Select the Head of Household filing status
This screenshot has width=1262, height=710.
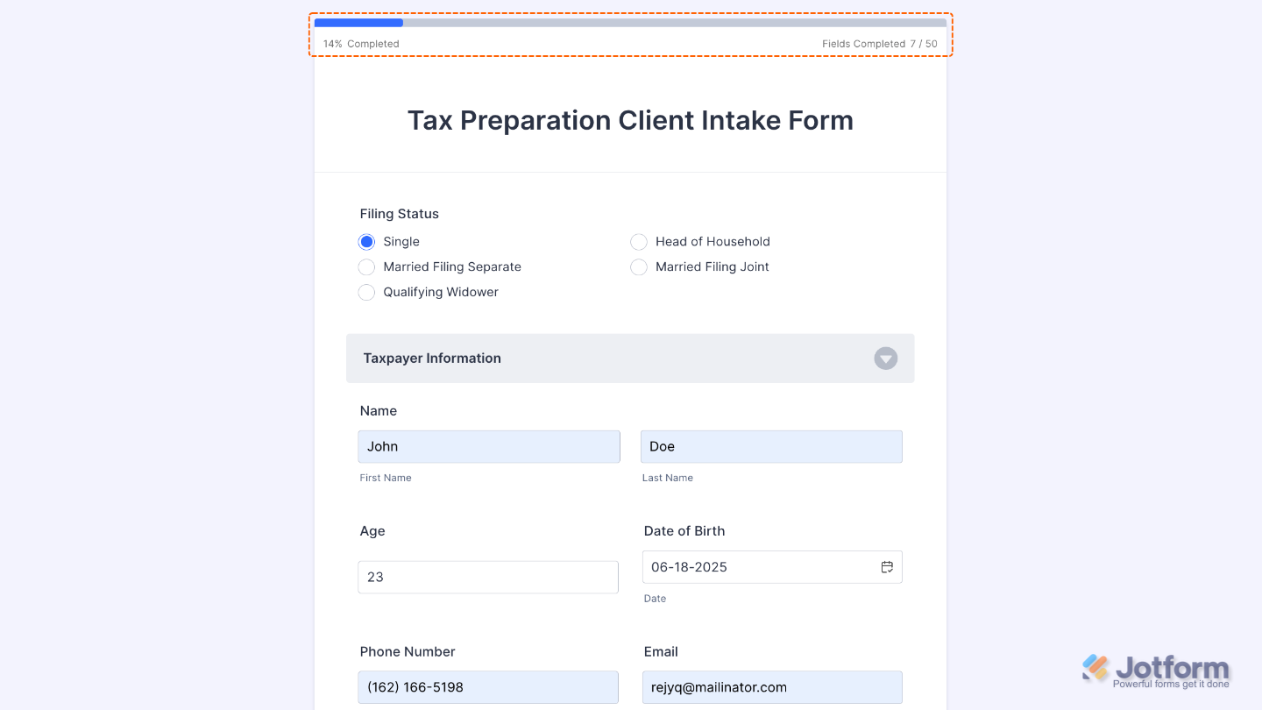(x=639, y=241)
